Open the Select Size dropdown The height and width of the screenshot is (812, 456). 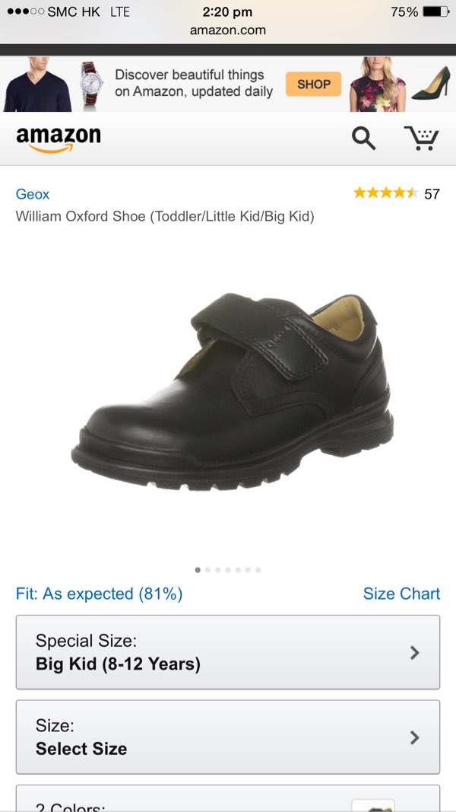coord(228,737)
